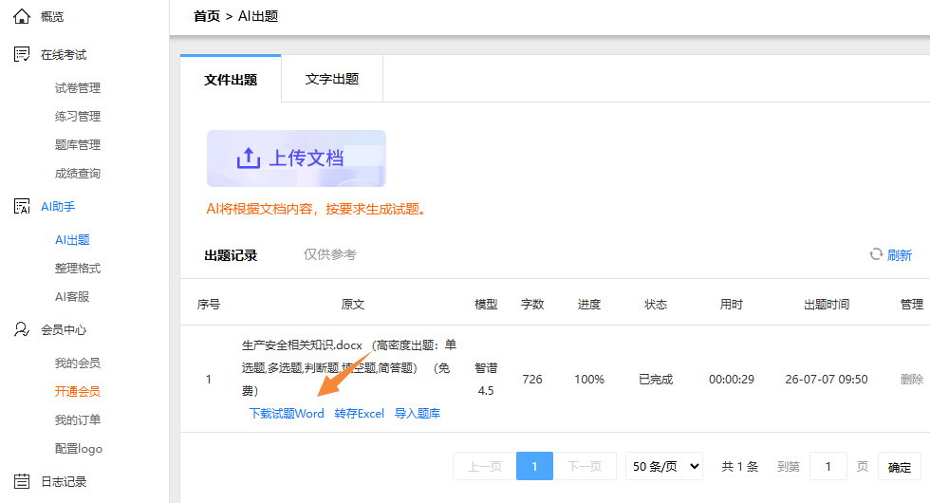
Task: Open 成绩查询 page
Action: pyautogui.click(x=78, y=173)
